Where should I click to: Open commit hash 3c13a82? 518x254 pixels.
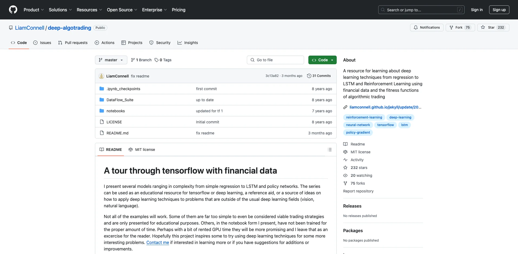click(x=272, y=76)
